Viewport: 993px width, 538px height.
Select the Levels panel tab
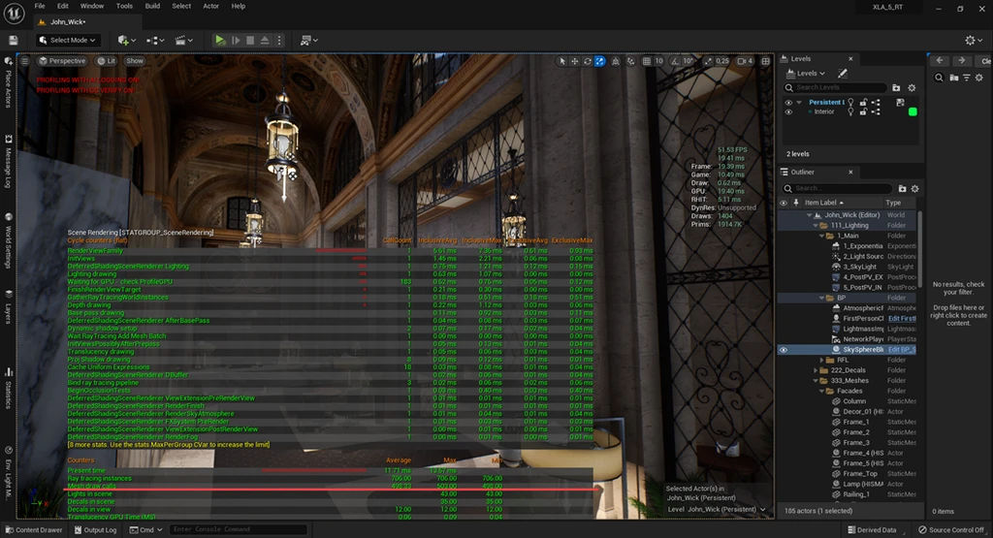800,58
